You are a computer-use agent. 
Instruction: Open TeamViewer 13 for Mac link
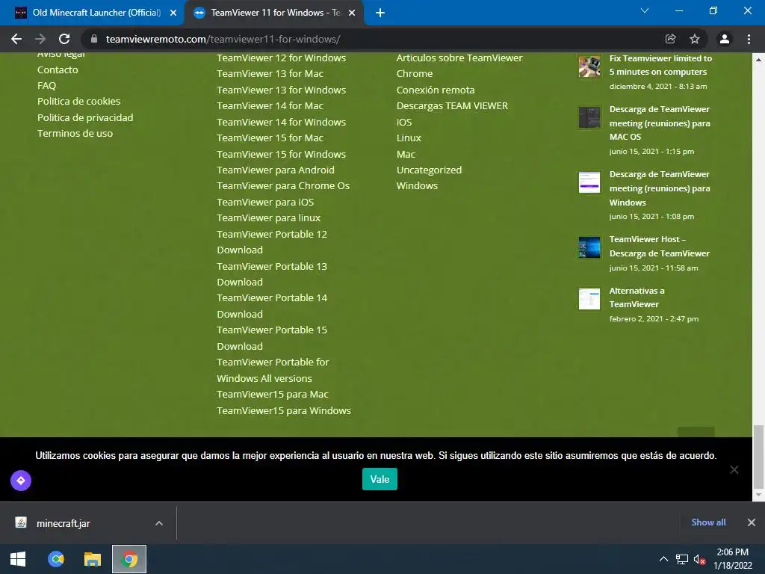pos(270,74)
